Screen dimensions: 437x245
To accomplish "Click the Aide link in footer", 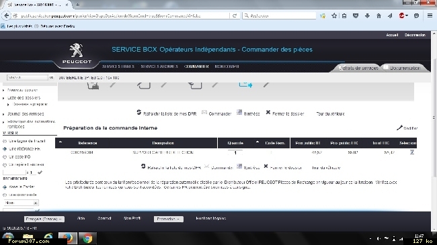I will click(x=81, y=218).
